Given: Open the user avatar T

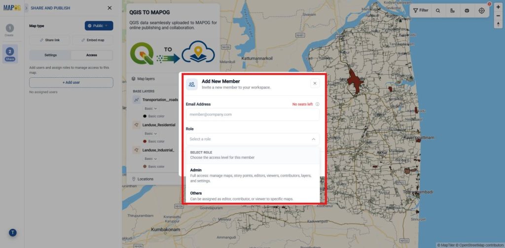Looking at the screenshot, I should pos(12,233).
